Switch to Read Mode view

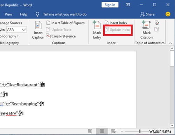coord(90,131)
